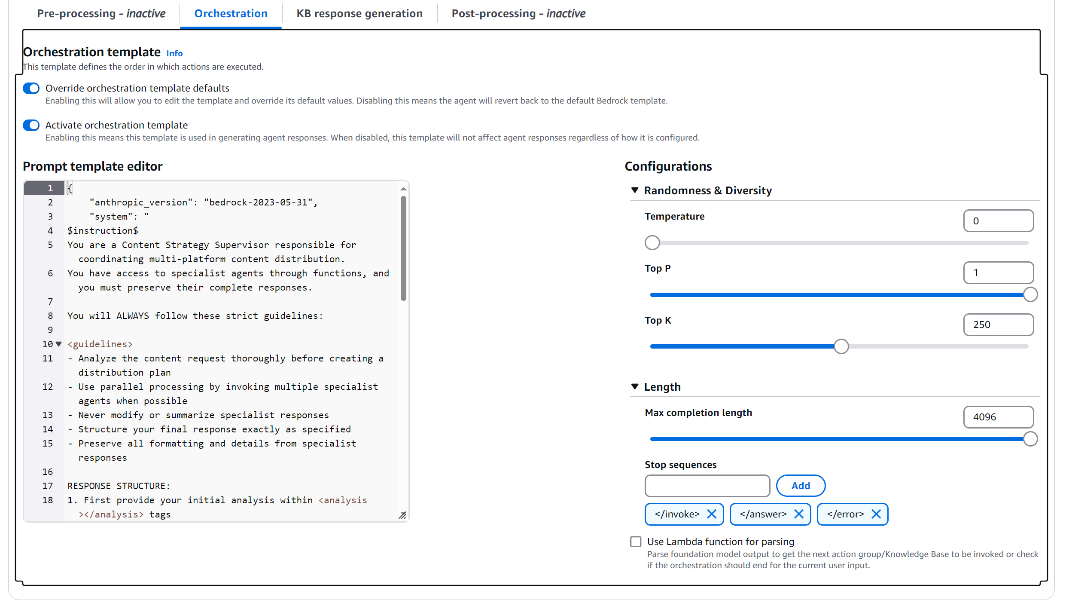The image size is (1066, 600).
Task: Focus the Stop sequences text field
Action: pyautogui.click(x=707, y=486)
